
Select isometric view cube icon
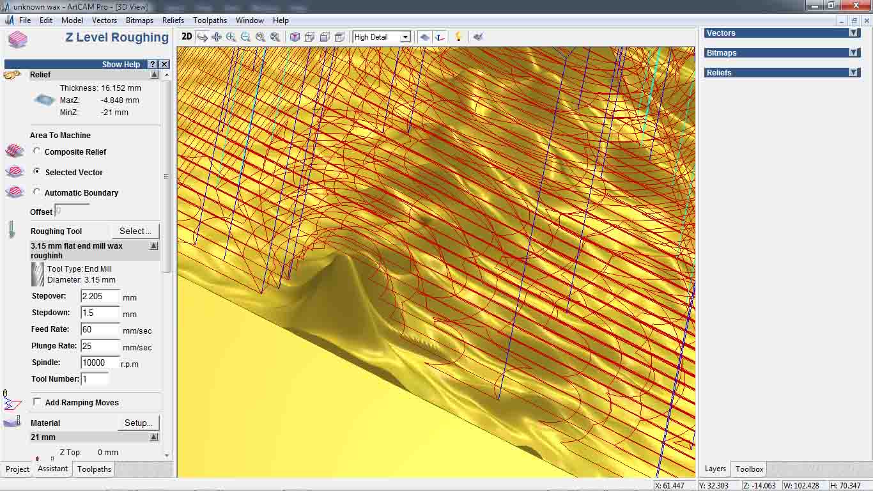click(295, 37)
